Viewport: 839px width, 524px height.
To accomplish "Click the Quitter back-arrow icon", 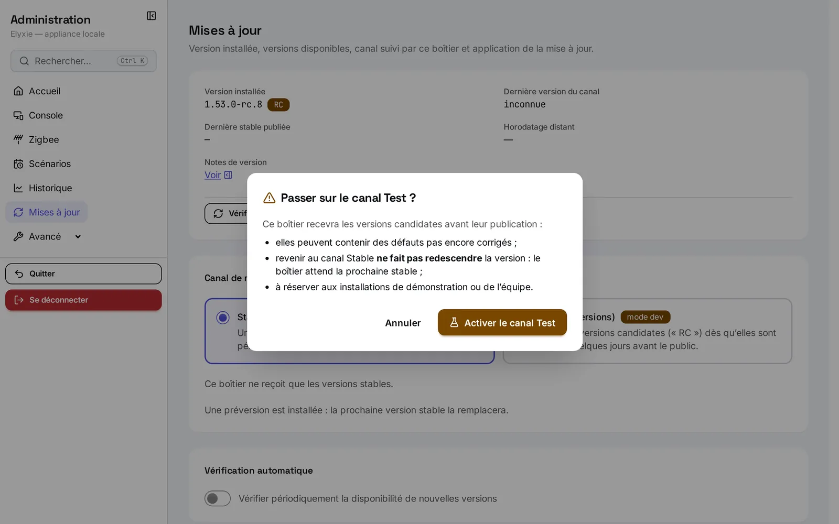I will (x=19, y=274).
